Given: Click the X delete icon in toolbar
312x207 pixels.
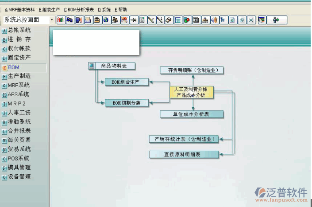Looking at the screenshot, I should pos(251,20).
